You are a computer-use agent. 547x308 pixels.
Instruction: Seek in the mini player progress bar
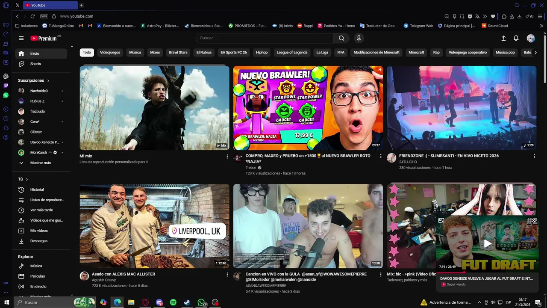(488, 272)
